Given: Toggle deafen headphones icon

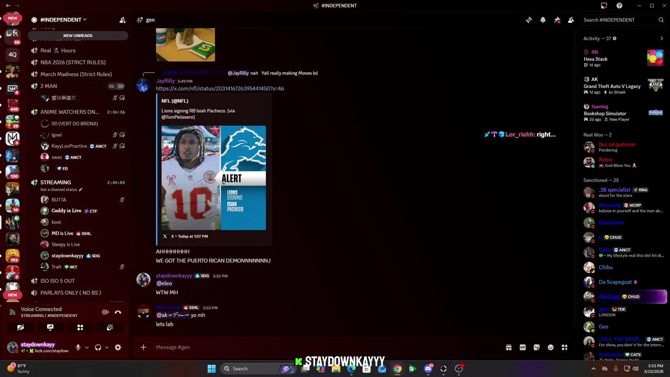Looking at the screenshot, I should 98,347.
